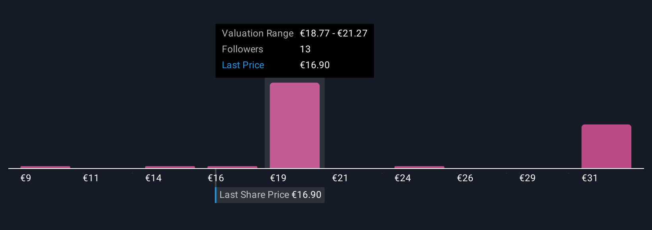652x230 pixels.
Task: Click the Followers count 13 in tooltip
Action: 305,49
